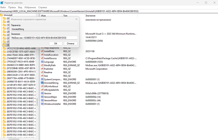Viewport: 218px width, 140px height.
Task: Open the Справка menu
Action: 43,7
